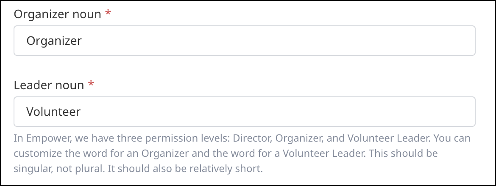The image size is (496, 186).
Task: Place cursor on the "Organizer" text value
Action: click(54, 41)
